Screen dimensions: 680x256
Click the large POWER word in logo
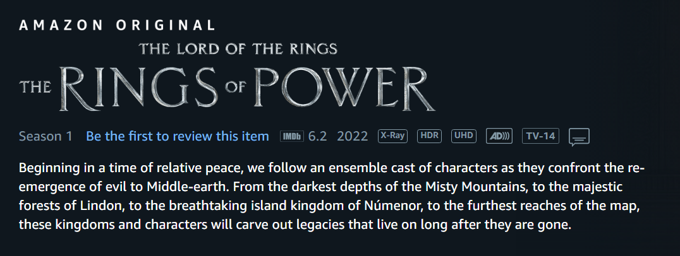tap(343, 88)
